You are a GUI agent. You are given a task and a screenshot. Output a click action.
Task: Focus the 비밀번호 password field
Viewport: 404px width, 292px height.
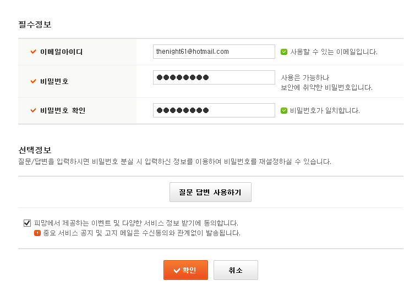[214, 77]
